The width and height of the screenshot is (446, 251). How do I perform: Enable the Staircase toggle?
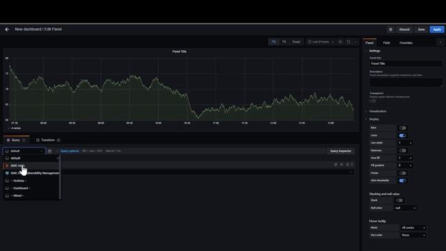tap(403, 151)
